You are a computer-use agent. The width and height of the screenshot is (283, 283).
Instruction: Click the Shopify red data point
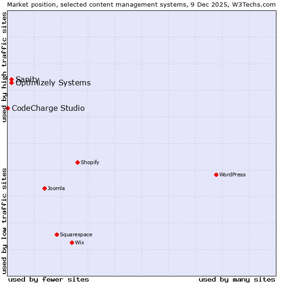78,163
